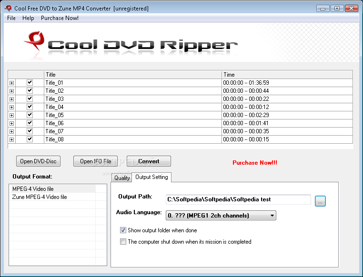Expand the Title_03 row
This screenshot has height=277, width=363.
coord(11,99)
